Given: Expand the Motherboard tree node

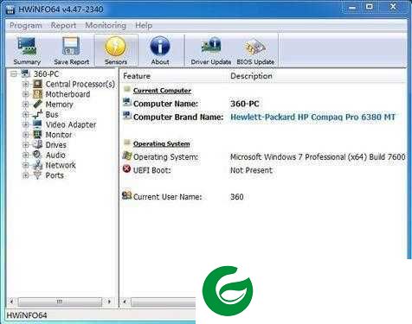Looking at the screenshot, I should (x=25, y=94).
